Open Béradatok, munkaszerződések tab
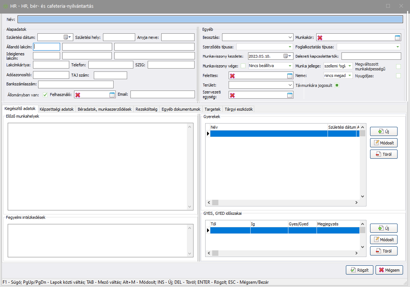Image resolution: width=410 pixels, height=287 pixels. [104, 109]
